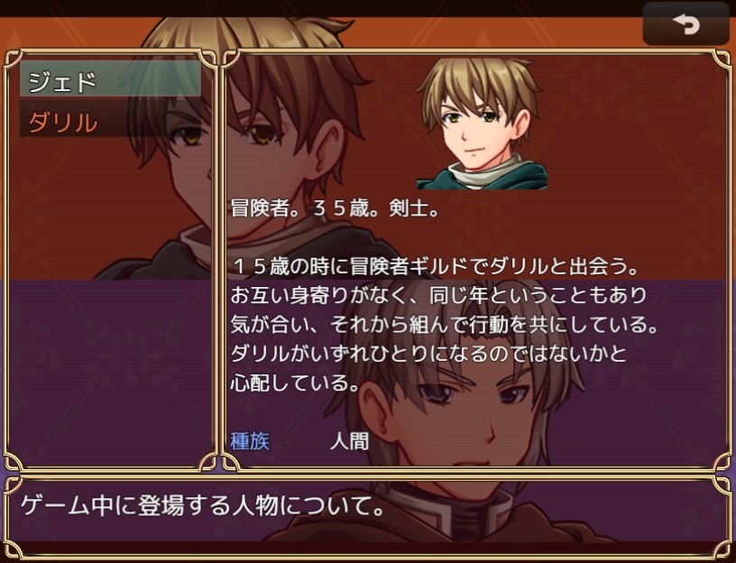
Task: Click the black bar at the top edge
Action: (319, 8)
